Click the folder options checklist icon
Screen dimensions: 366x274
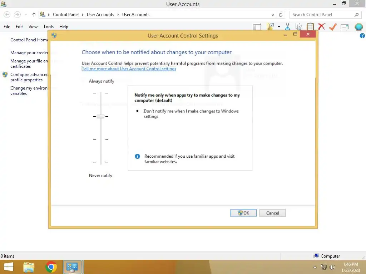[x=271, y=26]
